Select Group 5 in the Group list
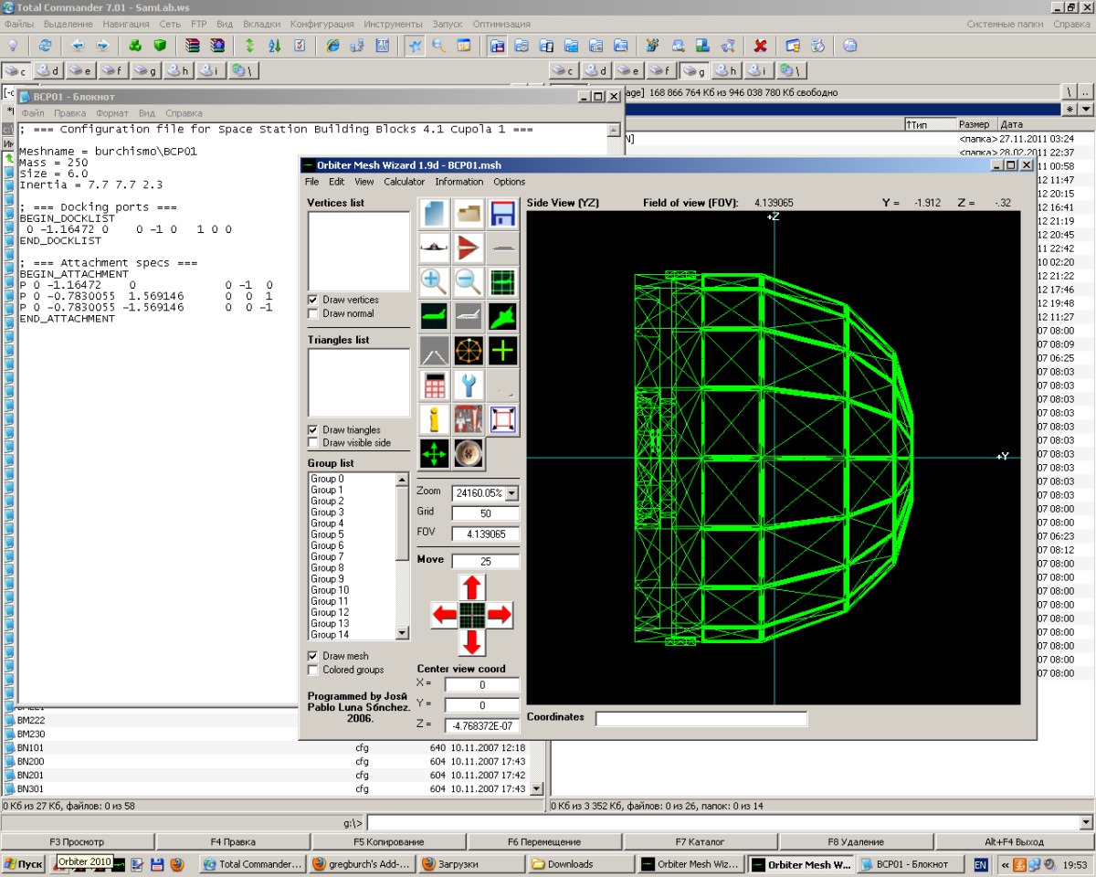The width and height of the screenshot is (1096, 877). 352,534
